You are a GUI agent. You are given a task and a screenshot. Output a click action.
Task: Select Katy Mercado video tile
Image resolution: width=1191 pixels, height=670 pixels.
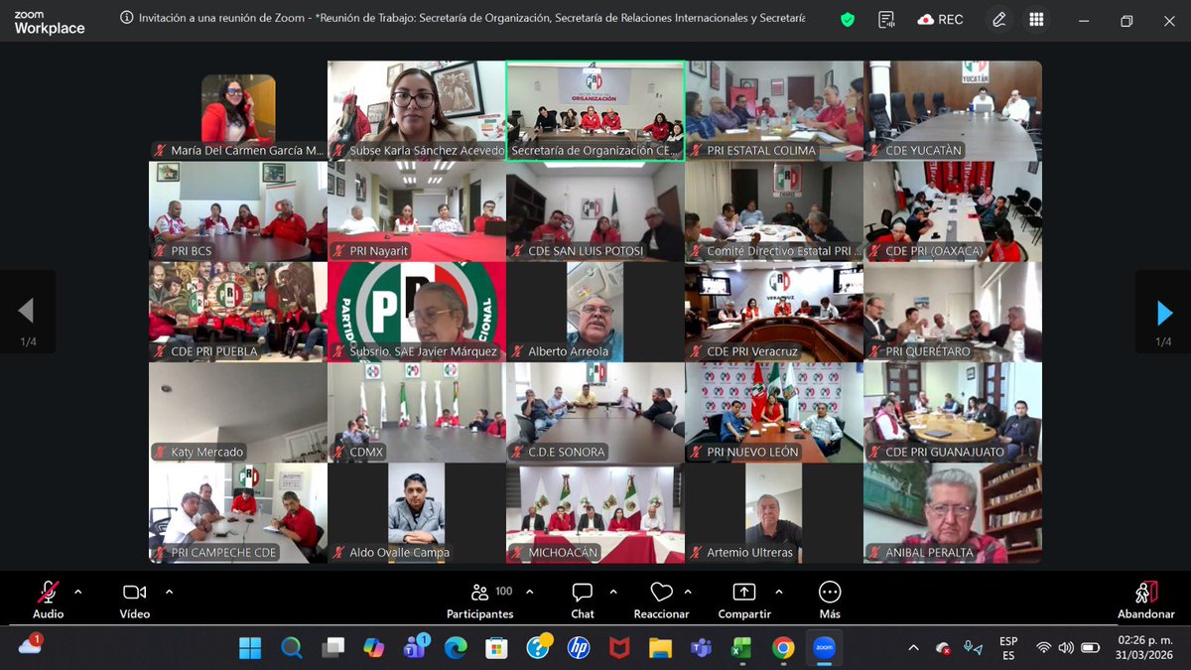click(x=238, y=412)
